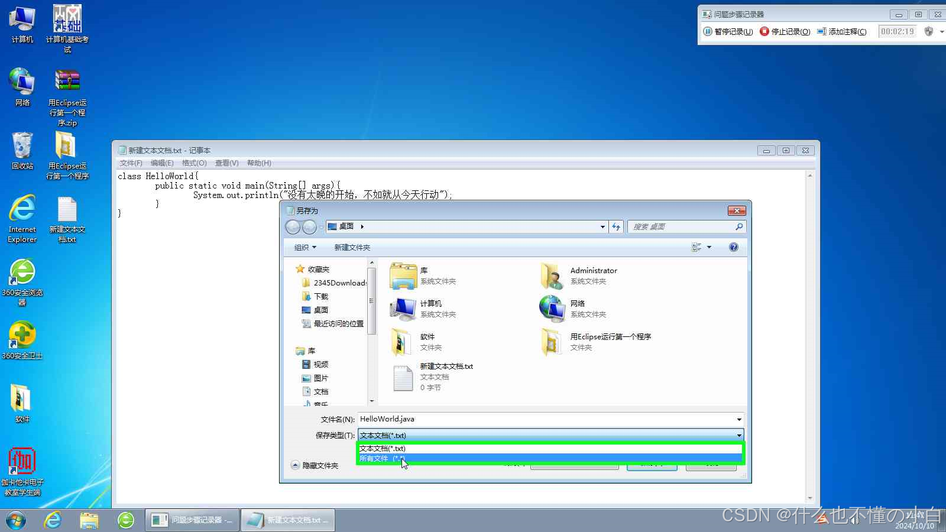Collapse the 保存类型 file type combo box
The image size is (946, 532).
pyautogui.click(x=739, y=435)
